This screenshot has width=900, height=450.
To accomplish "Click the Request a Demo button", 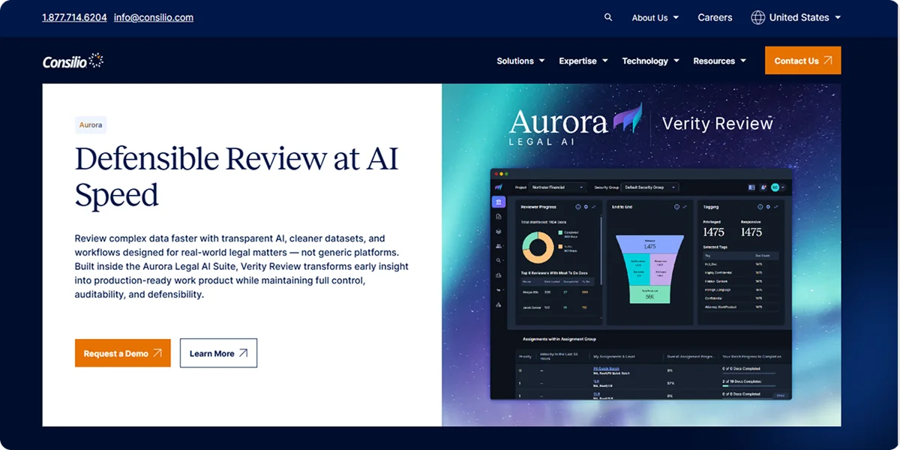I will click(x=122, y=353).
